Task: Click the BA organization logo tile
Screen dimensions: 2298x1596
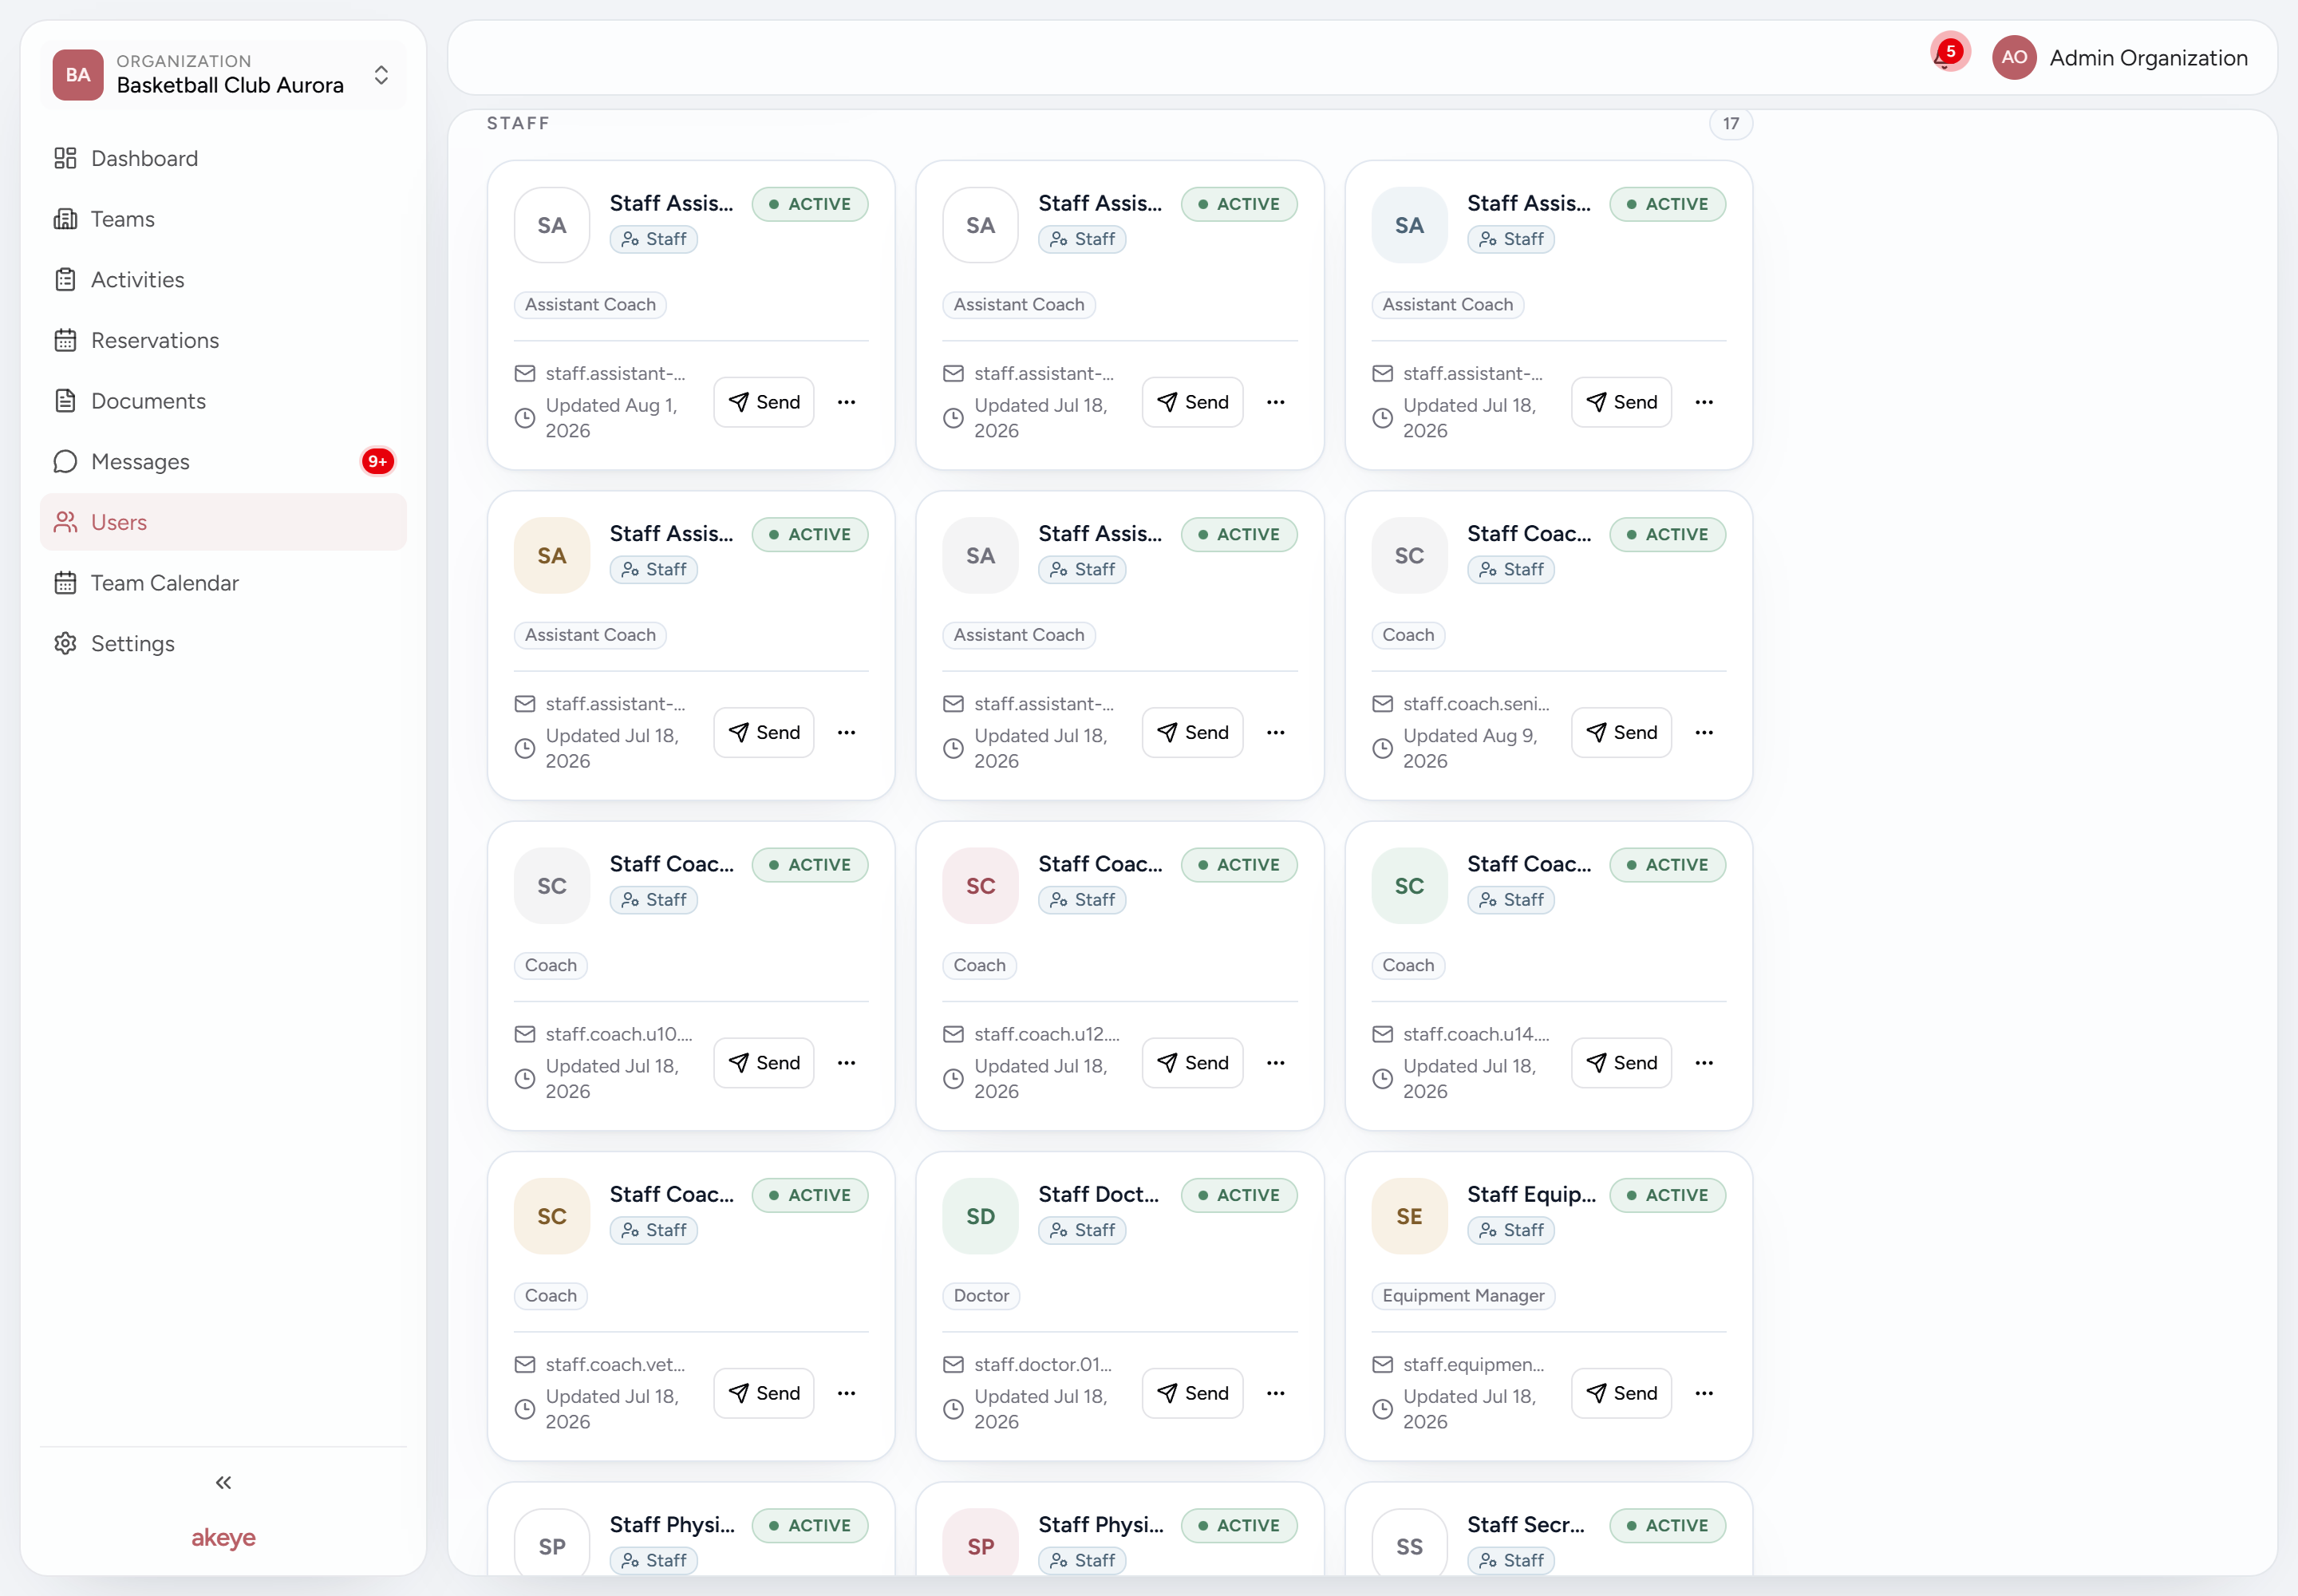Action: [78, 75]
